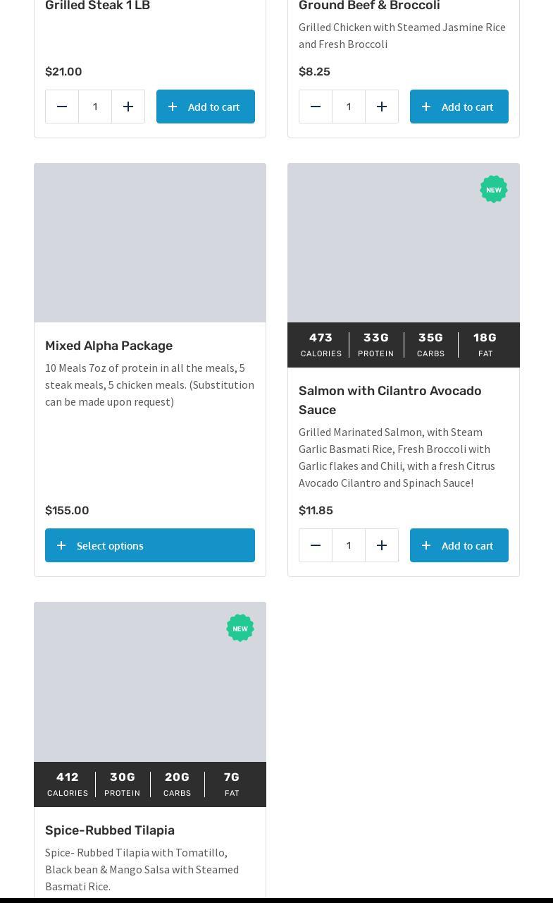Viewport: 553px width, 903px height.
Task: Open Salmon with Cilantro Avocado Sauce image
Action: tap(404, 243)
